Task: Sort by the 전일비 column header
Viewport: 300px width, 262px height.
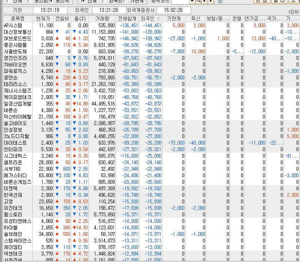Action: pyautogui.click(x=62, y=19)
